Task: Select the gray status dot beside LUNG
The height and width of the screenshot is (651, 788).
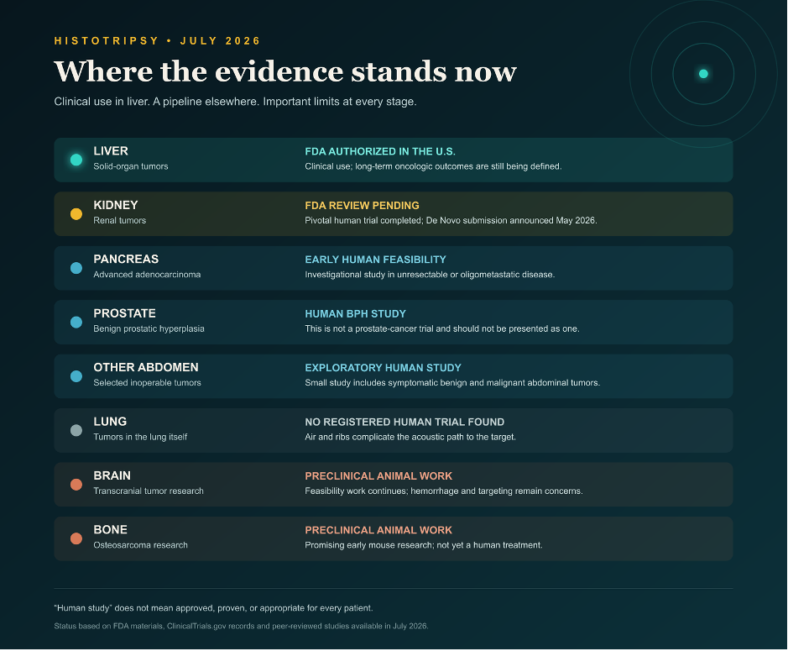Action: (76, 430)
